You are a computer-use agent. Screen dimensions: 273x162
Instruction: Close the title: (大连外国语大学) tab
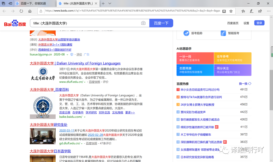click(x=96, y=4)
